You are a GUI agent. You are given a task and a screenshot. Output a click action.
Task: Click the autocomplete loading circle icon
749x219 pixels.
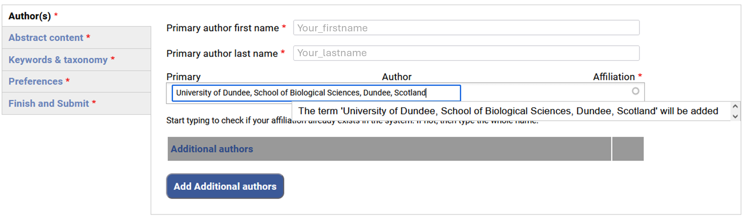click(635, 91)
